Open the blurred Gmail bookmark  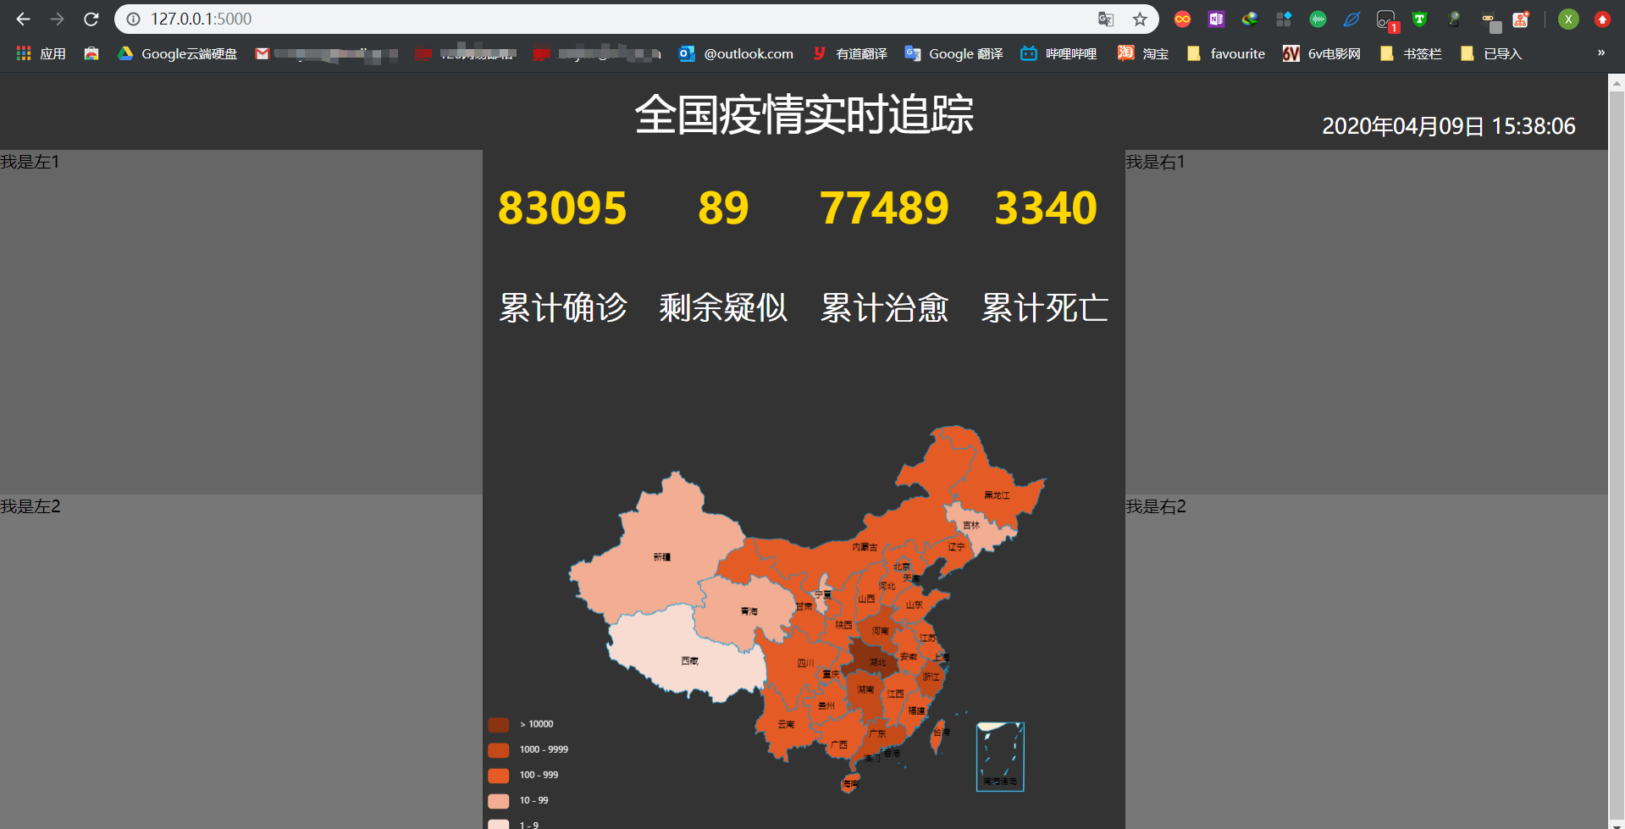coord(326,53)
